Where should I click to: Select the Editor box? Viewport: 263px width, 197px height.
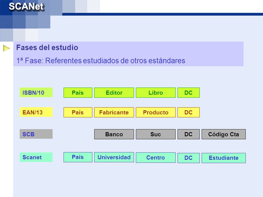(114, 92)
